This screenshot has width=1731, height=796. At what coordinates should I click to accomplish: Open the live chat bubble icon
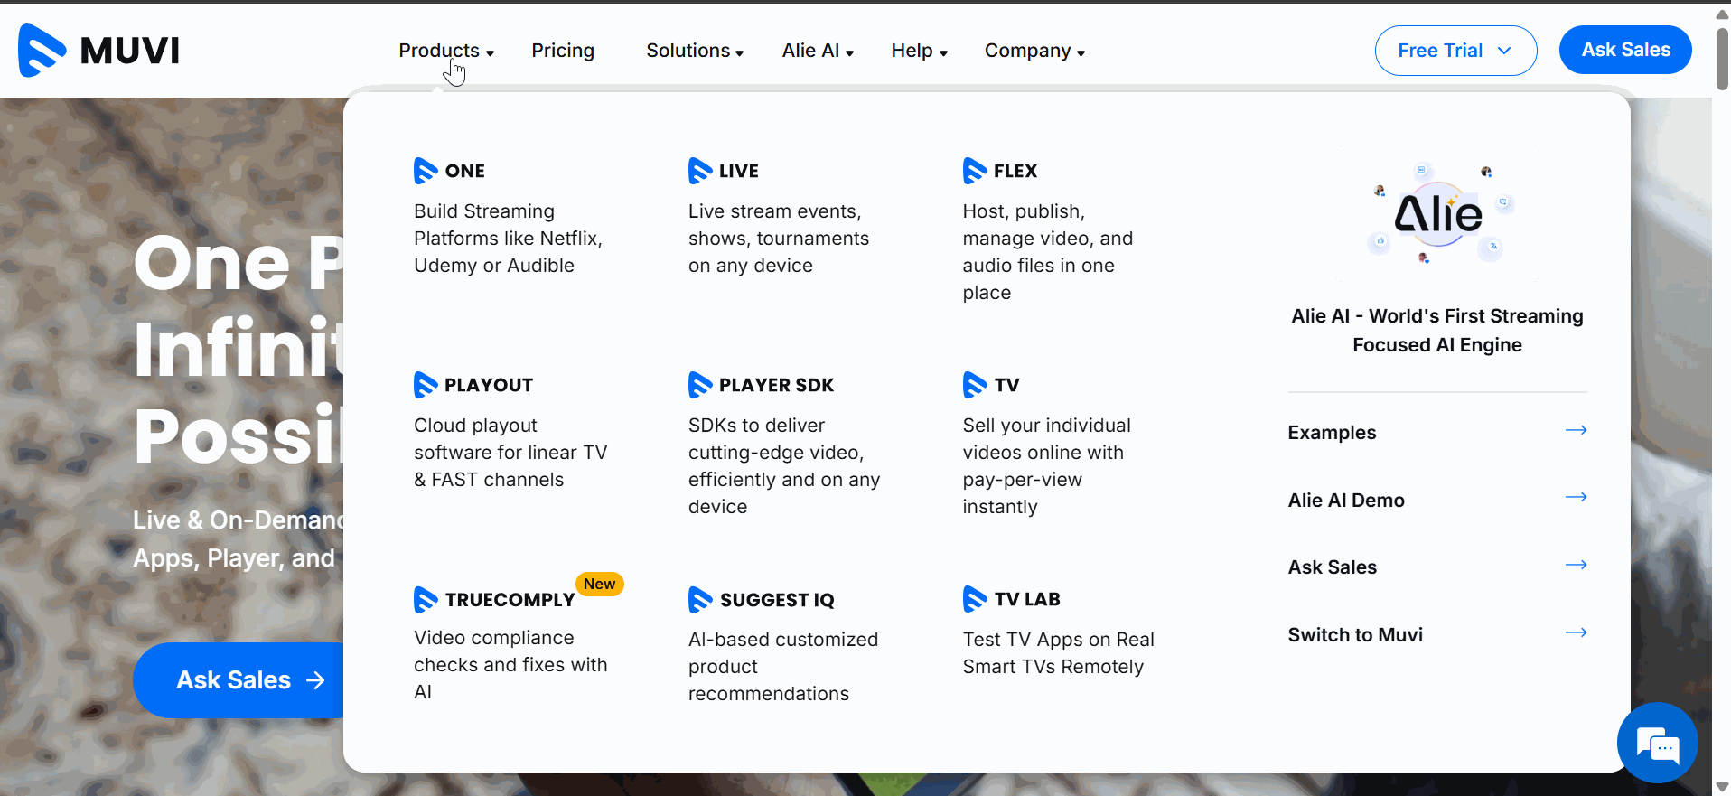click(x=1657, y=744)
